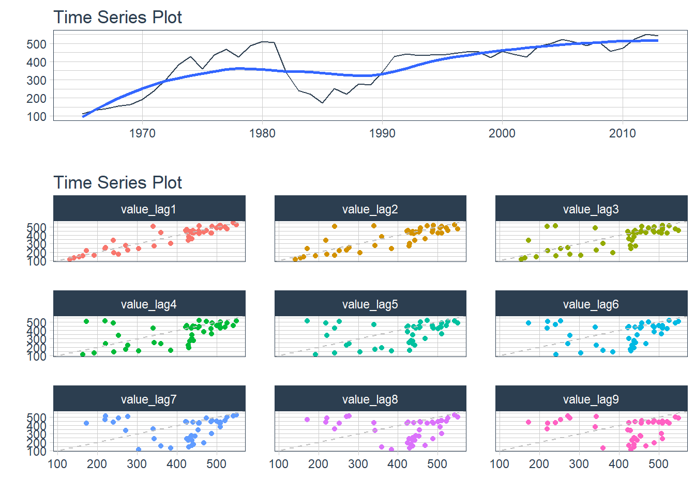Click the value_lag7 facet header

click(149, 399)
